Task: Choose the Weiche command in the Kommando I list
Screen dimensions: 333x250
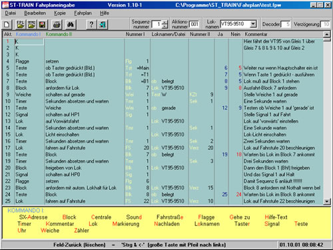Action: [50, 231]
